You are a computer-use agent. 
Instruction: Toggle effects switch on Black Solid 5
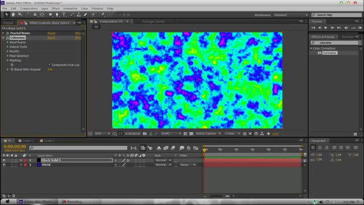[x=128, y=160]
